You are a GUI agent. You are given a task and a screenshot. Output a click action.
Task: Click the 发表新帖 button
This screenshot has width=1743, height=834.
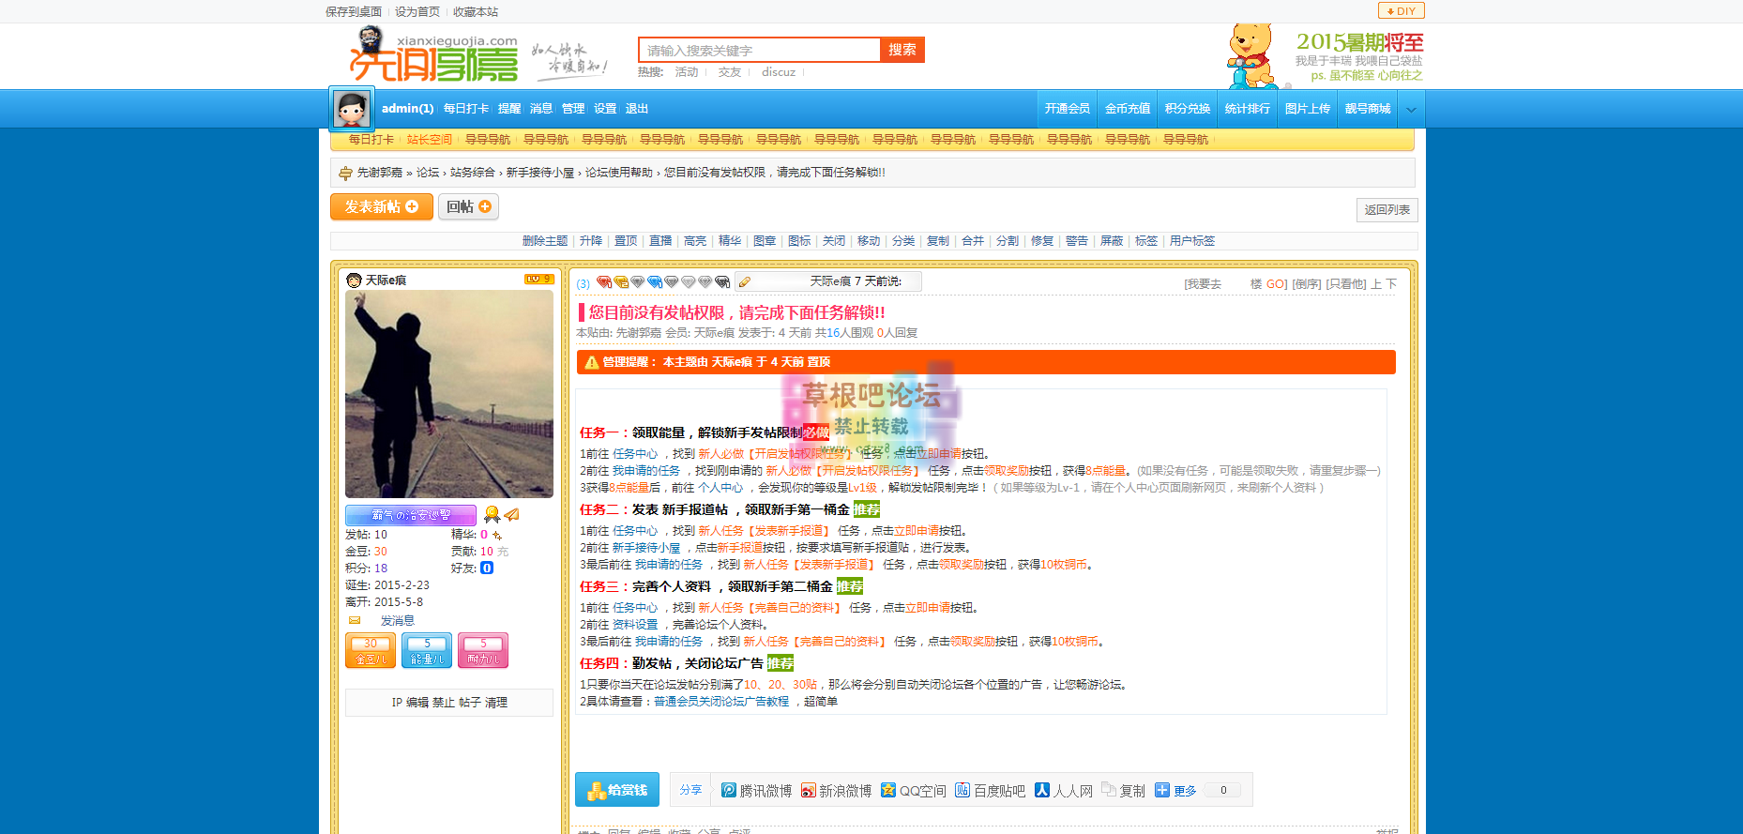(x=381, y=207)
